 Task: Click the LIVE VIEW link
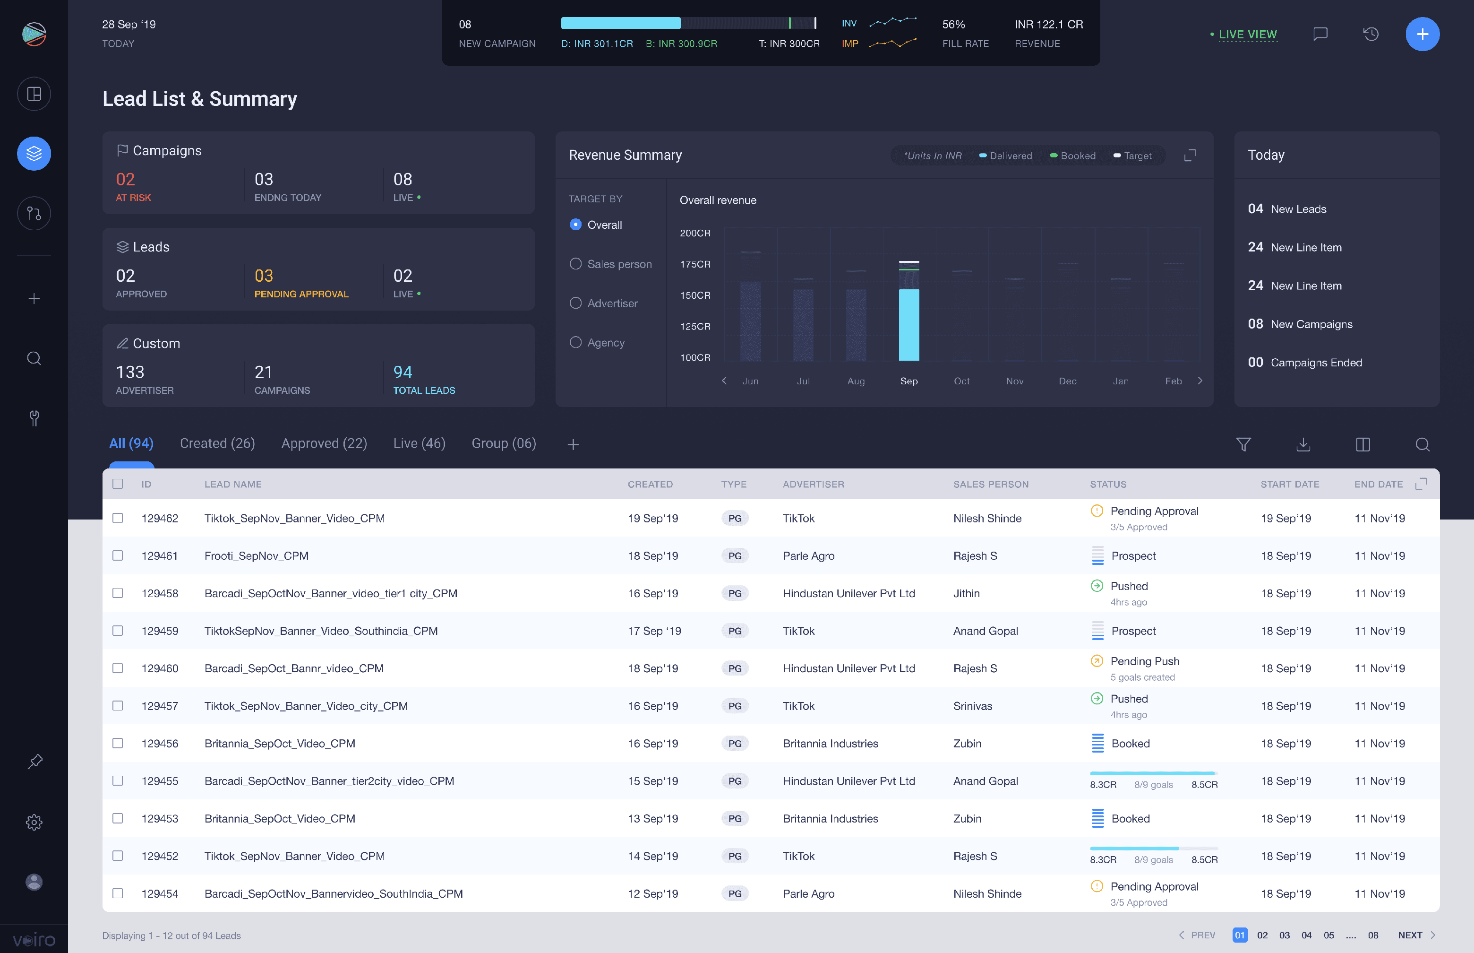pos(1247,35)
